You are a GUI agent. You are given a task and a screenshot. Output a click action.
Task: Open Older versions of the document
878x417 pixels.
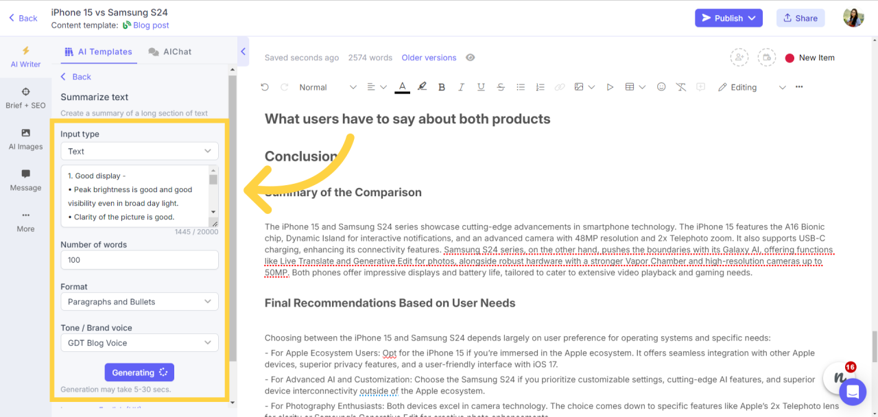(429, 58)
